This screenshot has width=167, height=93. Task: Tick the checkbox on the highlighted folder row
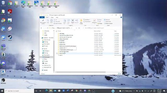pos(57,53)
